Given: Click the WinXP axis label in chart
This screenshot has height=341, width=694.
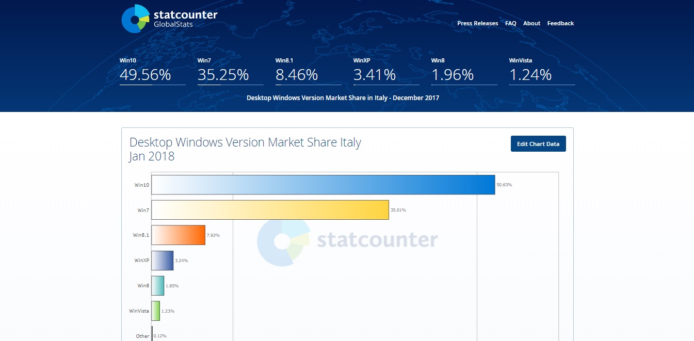Looking at the screenshot, I should click(142, 261).
